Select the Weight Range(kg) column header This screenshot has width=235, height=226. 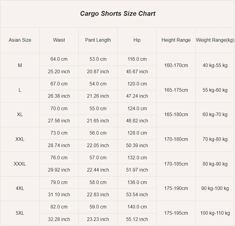coord(215,40)
